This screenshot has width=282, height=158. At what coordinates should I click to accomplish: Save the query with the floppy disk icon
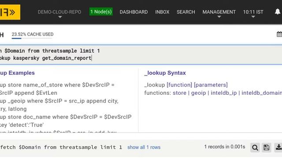pos(266,147)
